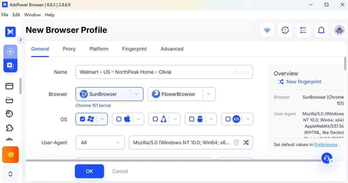This screenshot has height=183, width=348.
Task: Click the up-down switcher icon at sidebar bottom
Action: tap(10, 174)
